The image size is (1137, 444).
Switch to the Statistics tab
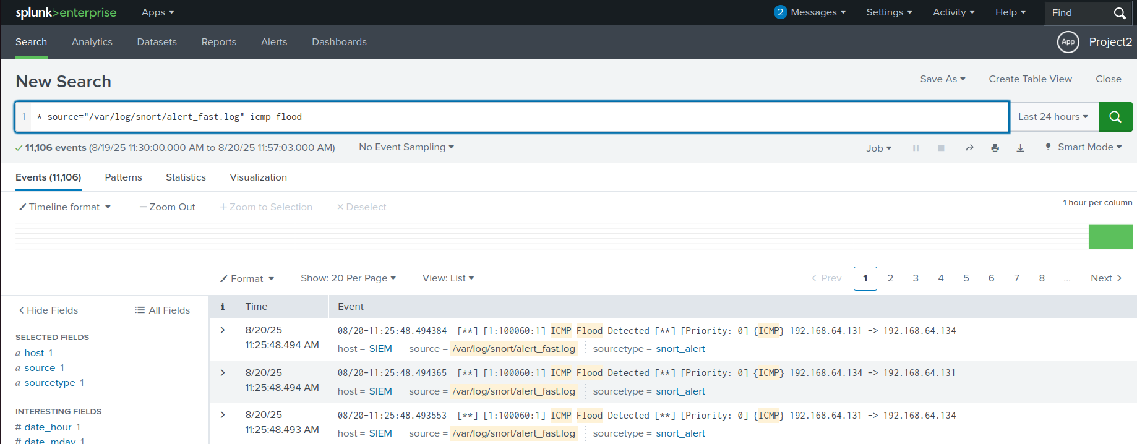(x=186, y=177)
